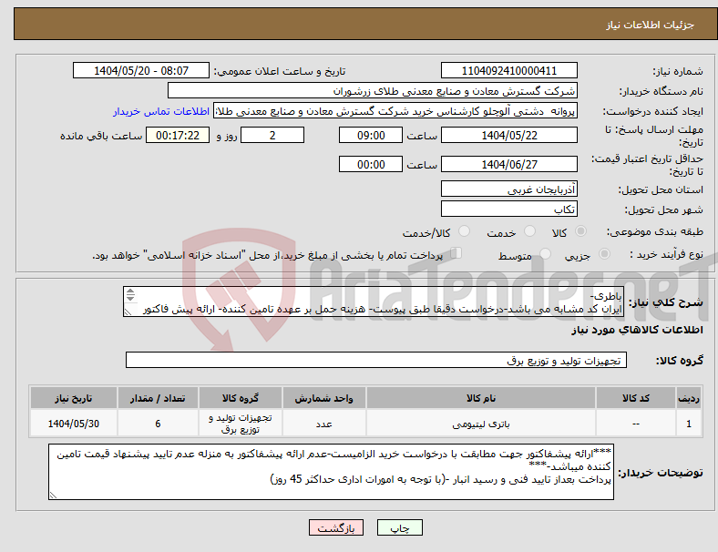The height and width of the screenshot is (552, 718).
Task: Click delivery city field تکاب
Action: point(508,209)
